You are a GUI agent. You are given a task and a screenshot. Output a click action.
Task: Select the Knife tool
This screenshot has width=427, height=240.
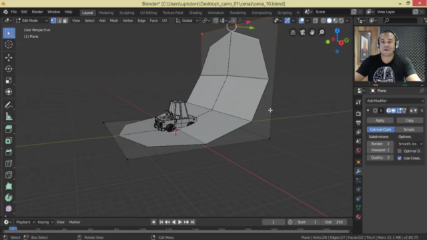[x=9, y=175]
